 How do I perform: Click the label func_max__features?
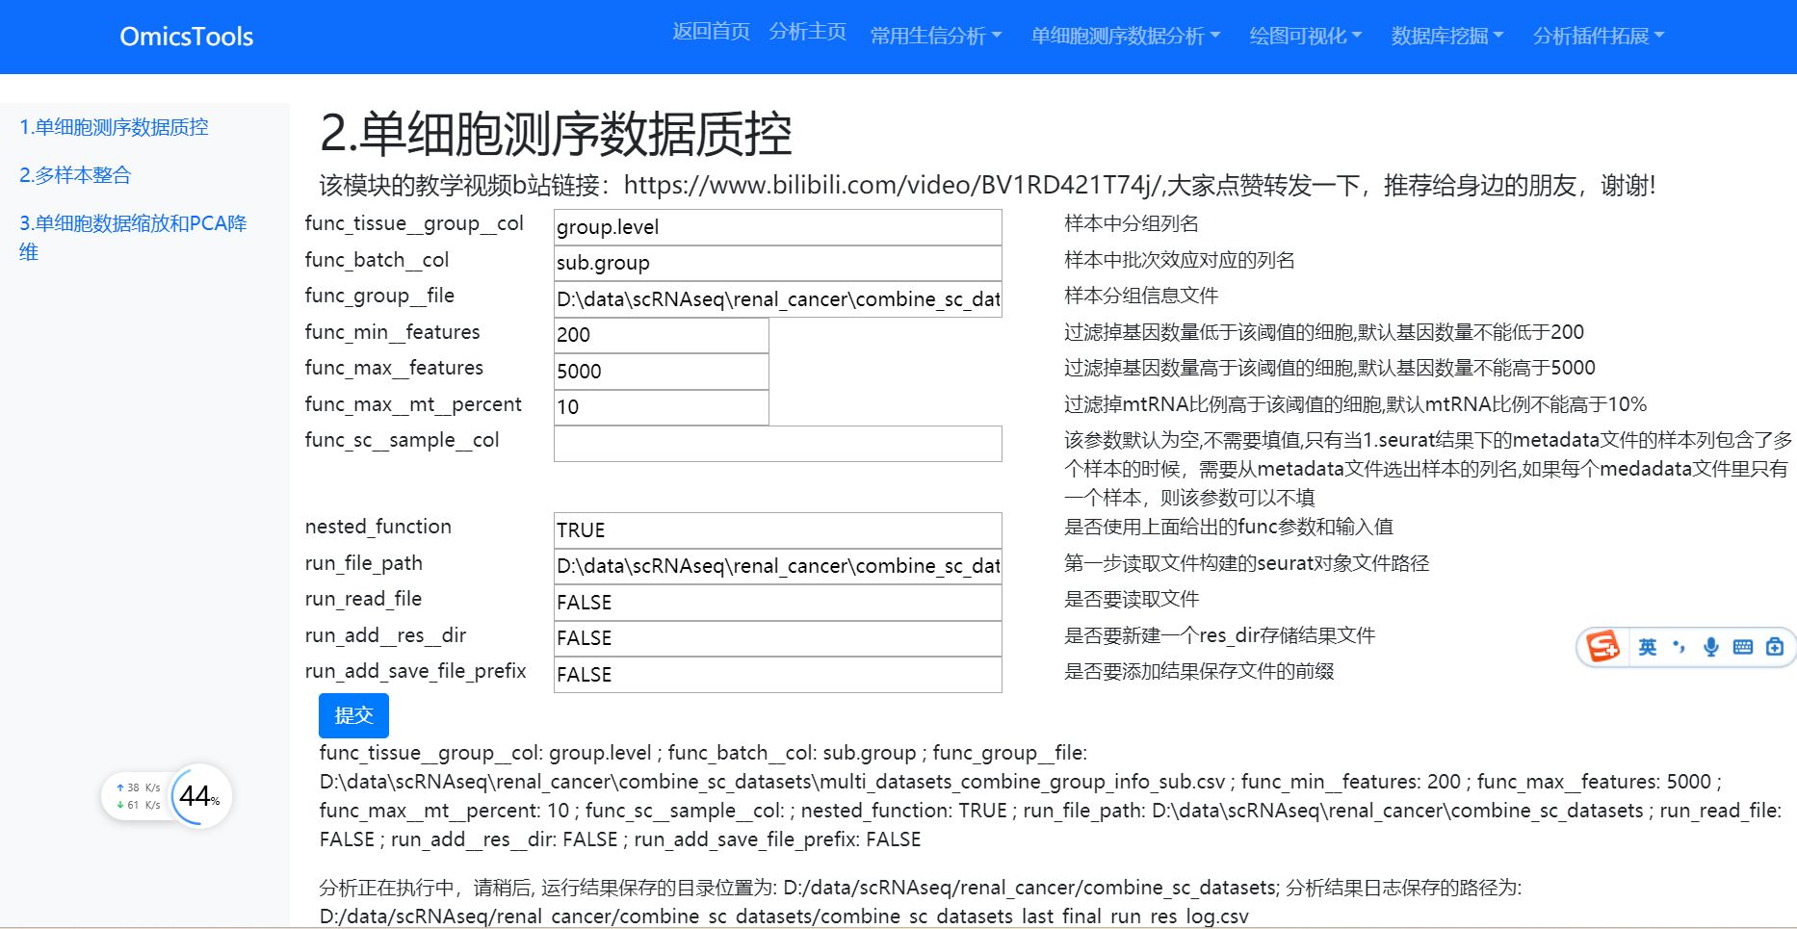pyautogui.click(x=394, y=368)
